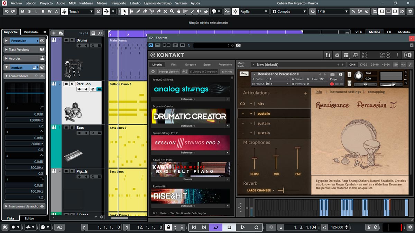Open the Visibilida. inspector tab
The width and height of the screenshot is (415, 233).
coord(31,32)
